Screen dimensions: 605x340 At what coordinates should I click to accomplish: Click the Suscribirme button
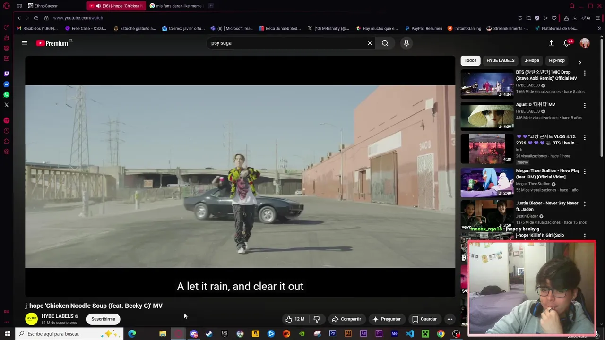click(103, 319)
